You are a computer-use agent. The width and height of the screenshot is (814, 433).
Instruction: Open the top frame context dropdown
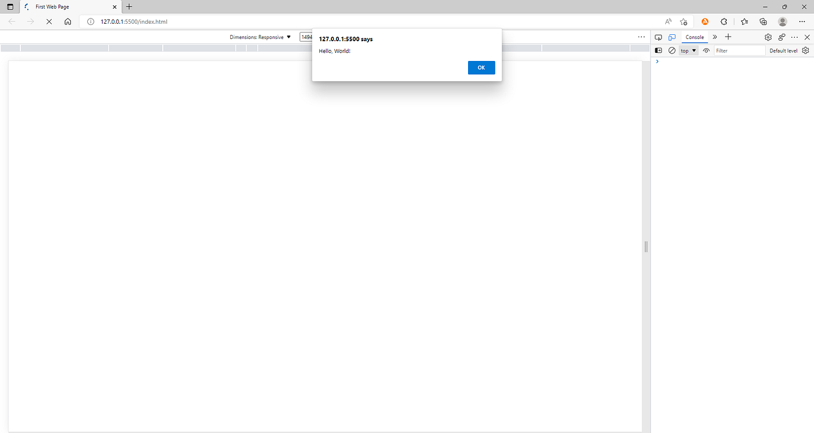[x=688, y=50]
